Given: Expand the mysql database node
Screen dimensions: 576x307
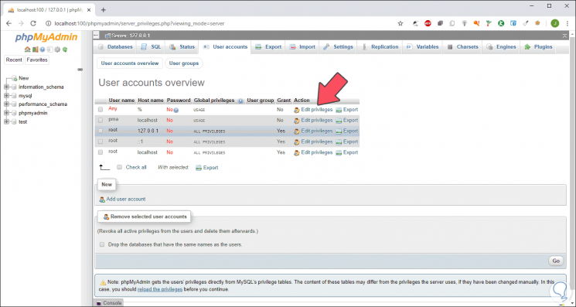Looking at the screenshot, I should (6, 95).
